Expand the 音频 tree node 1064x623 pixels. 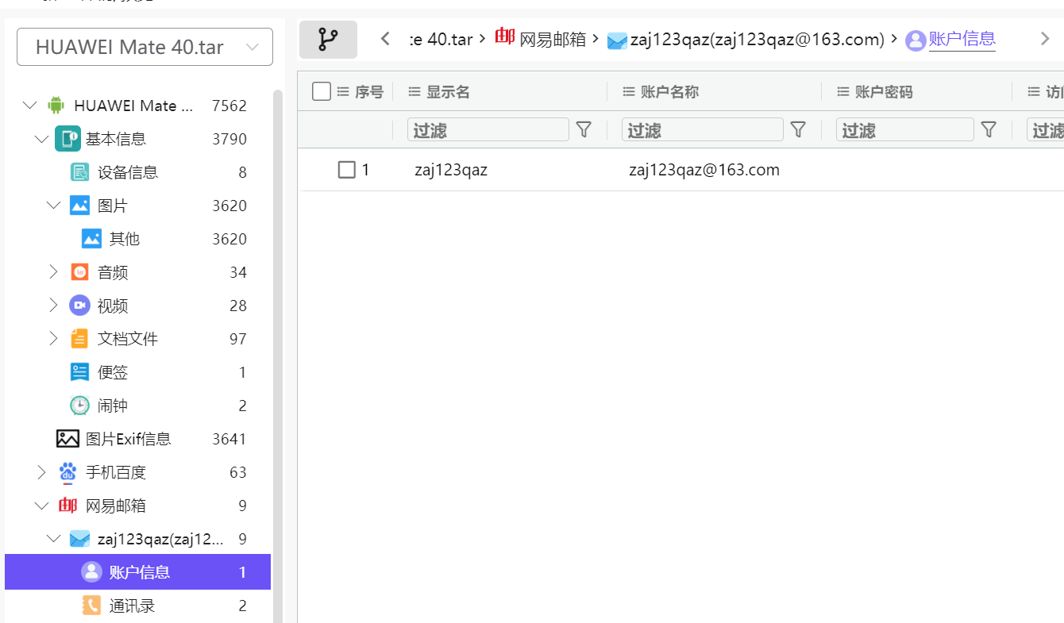click(53, 272)
